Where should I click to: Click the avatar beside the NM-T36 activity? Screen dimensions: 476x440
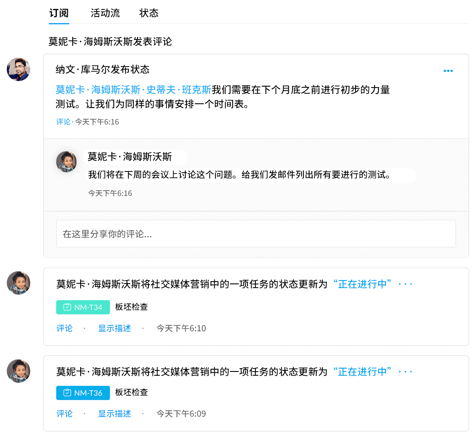click(18, 371)
